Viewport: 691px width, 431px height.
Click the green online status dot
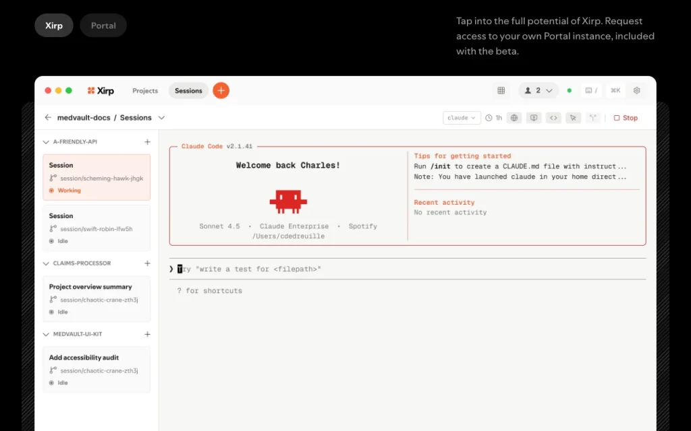(570, 91)
